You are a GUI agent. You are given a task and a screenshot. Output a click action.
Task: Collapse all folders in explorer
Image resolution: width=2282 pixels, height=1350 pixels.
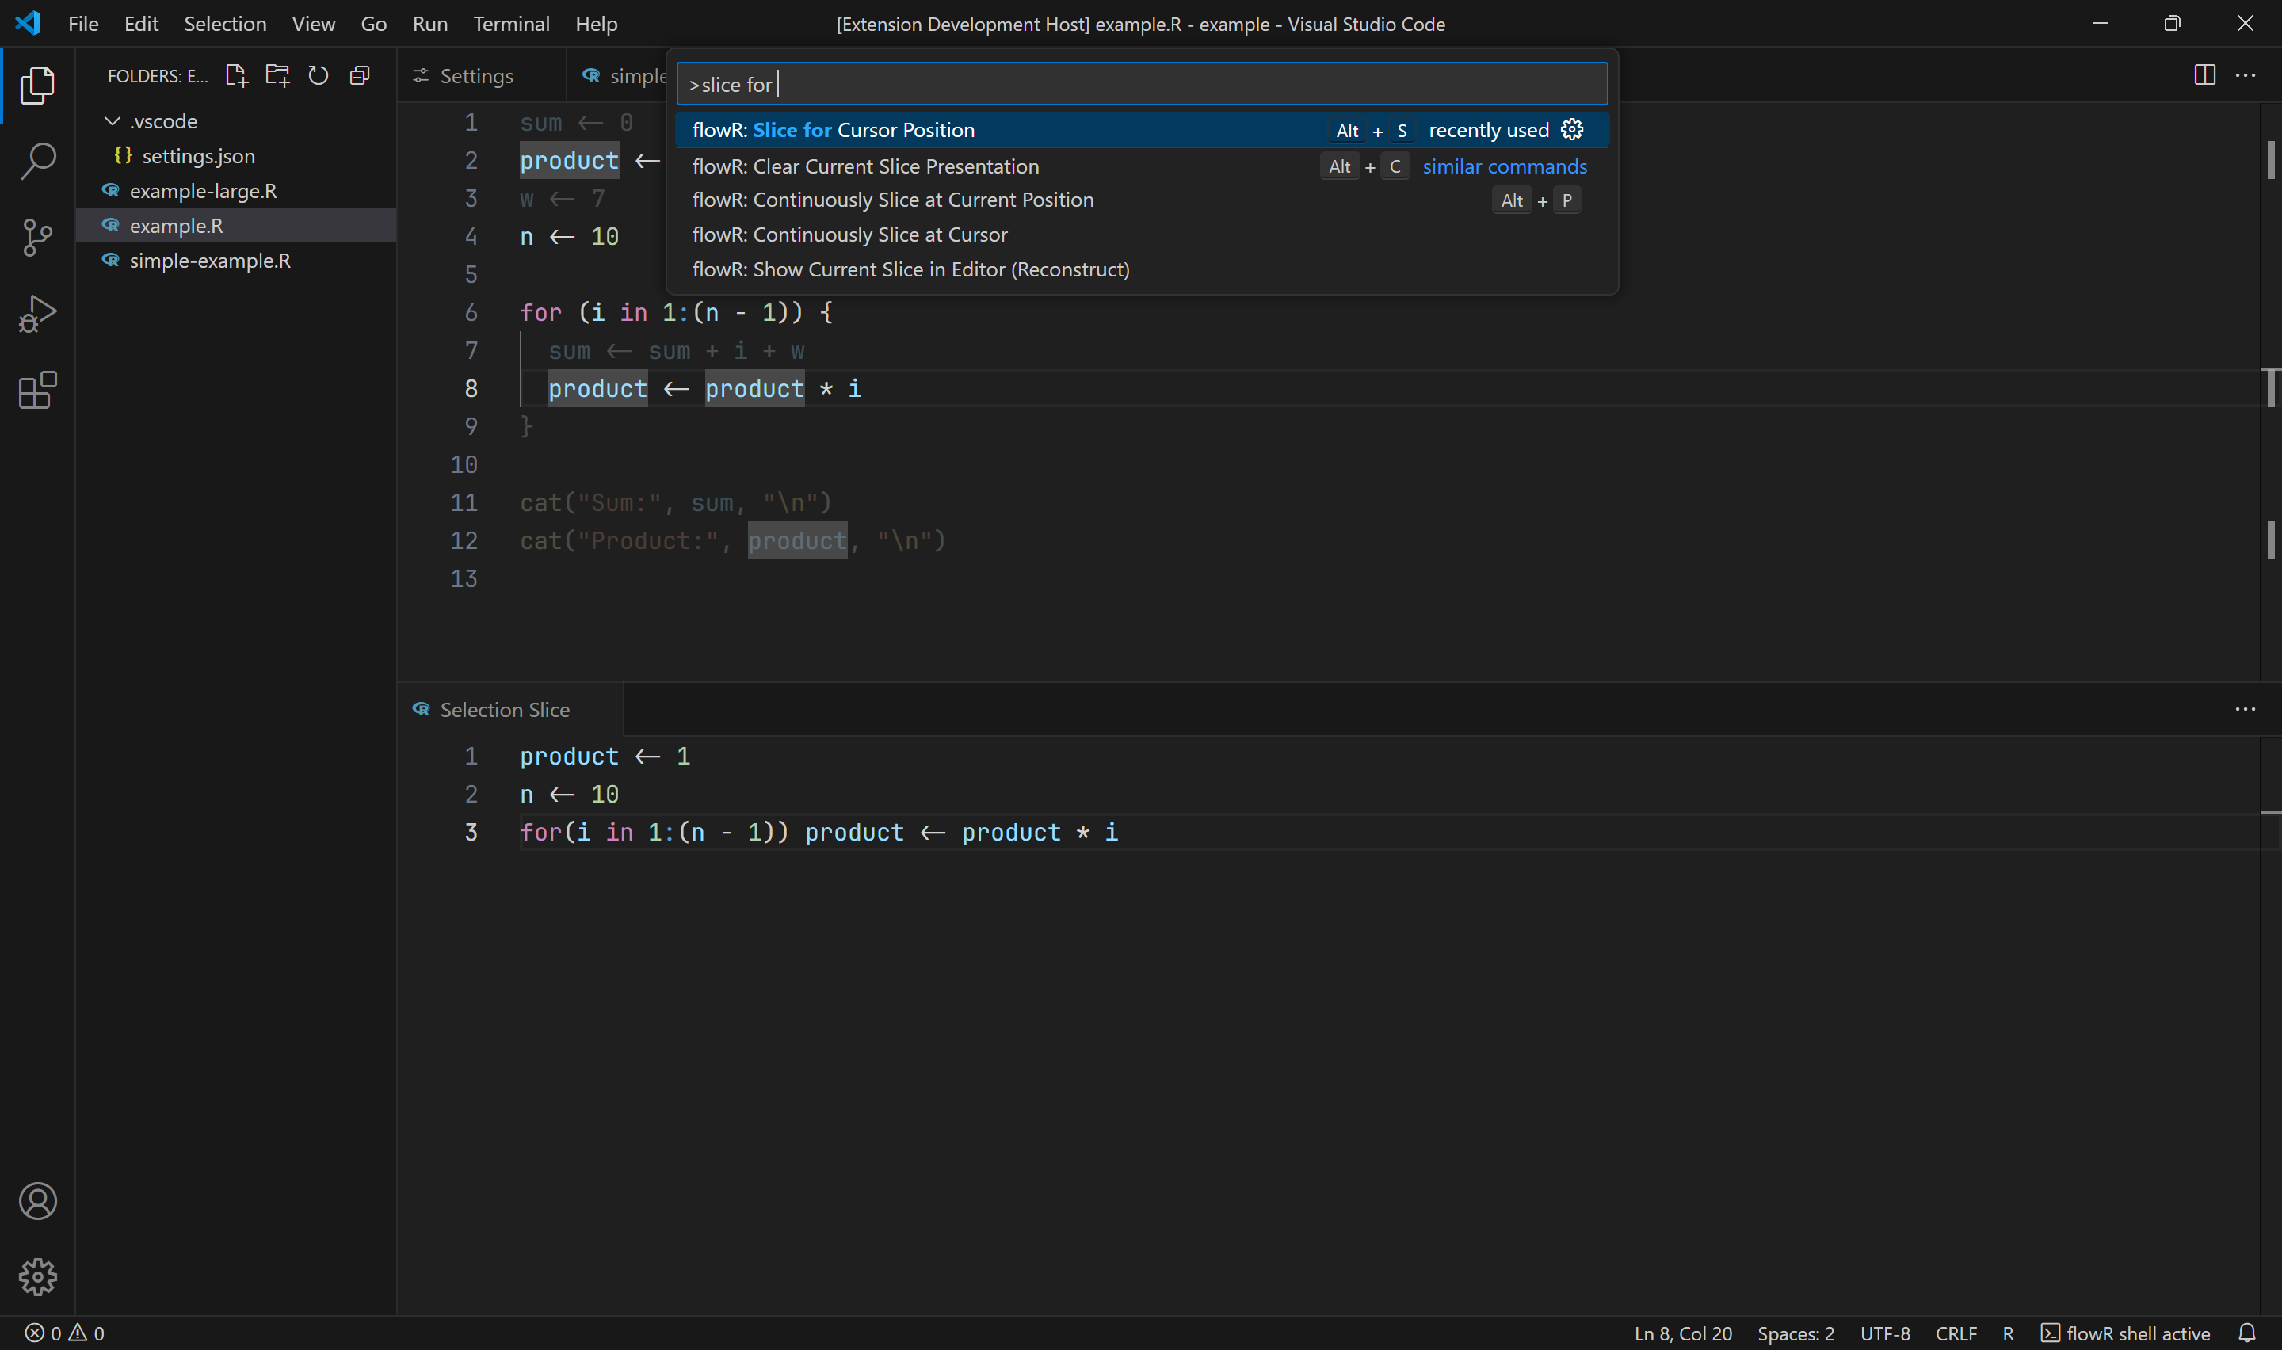(359, 75)
